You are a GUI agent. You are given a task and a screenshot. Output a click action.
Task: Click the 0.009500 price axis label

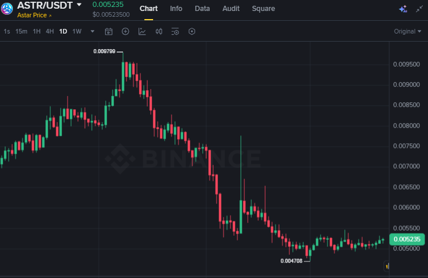(x=407, y=65)
